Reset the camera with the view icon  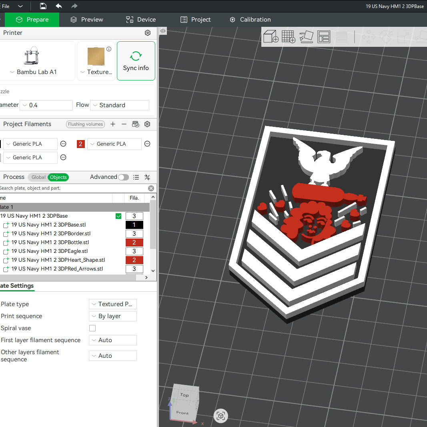[221, 415]
